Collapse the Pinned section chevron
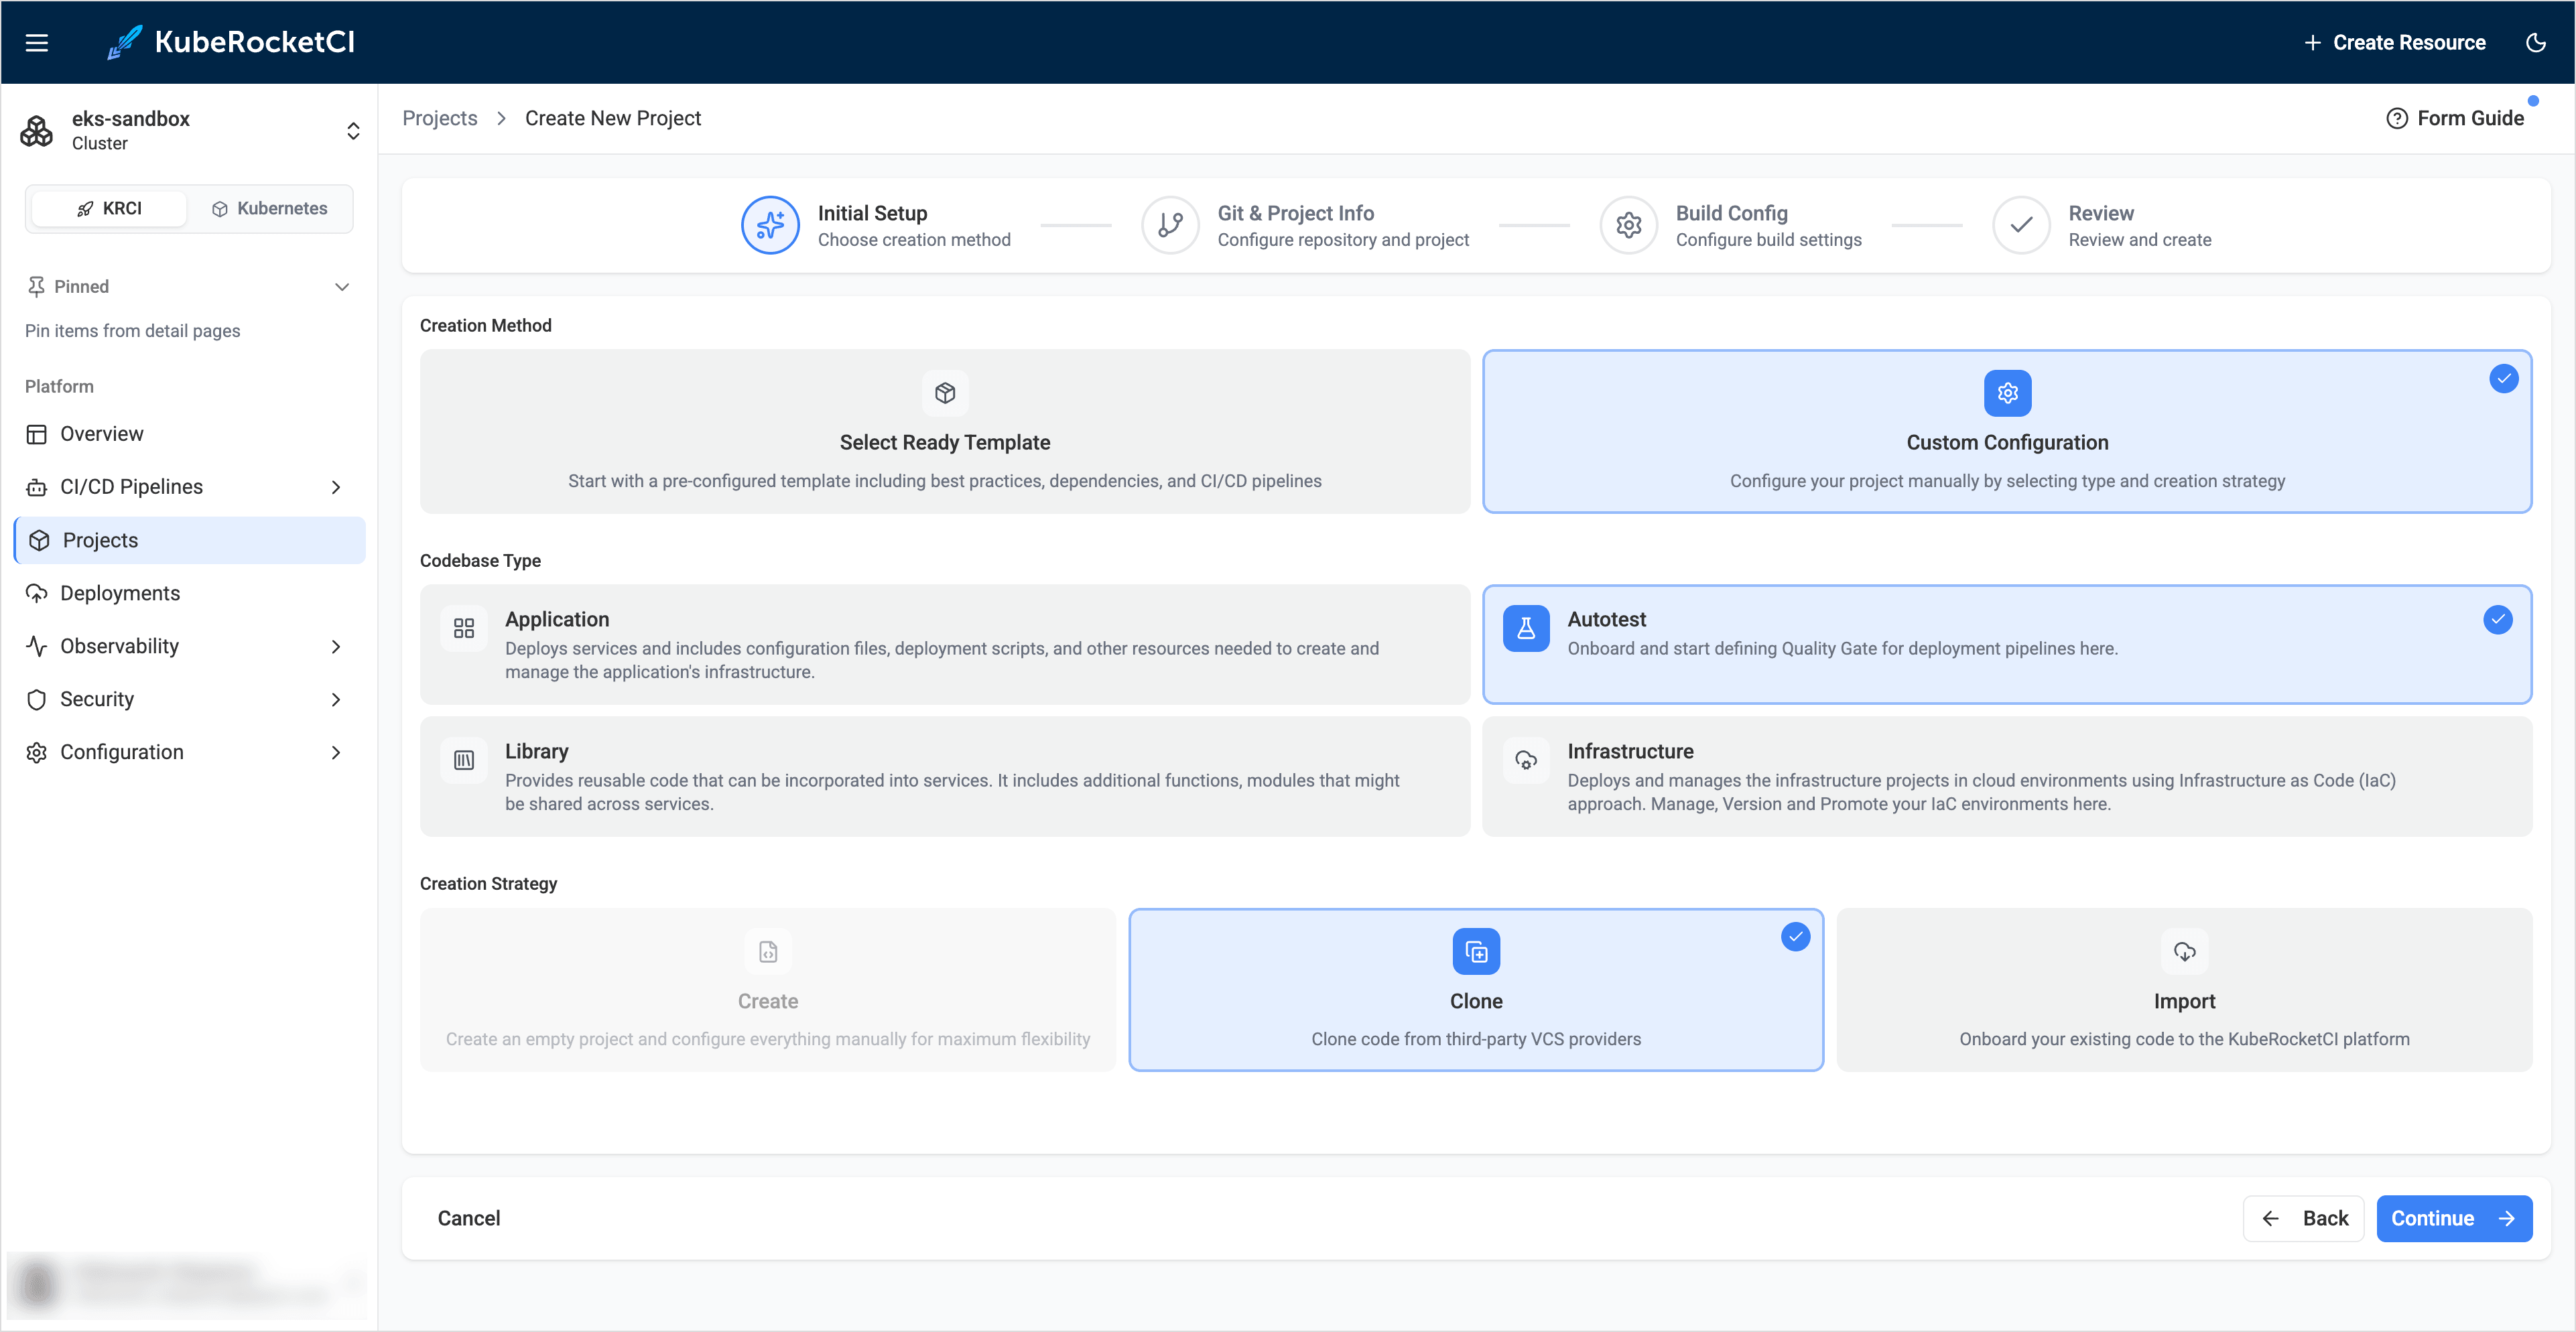 tap(342, 287)
